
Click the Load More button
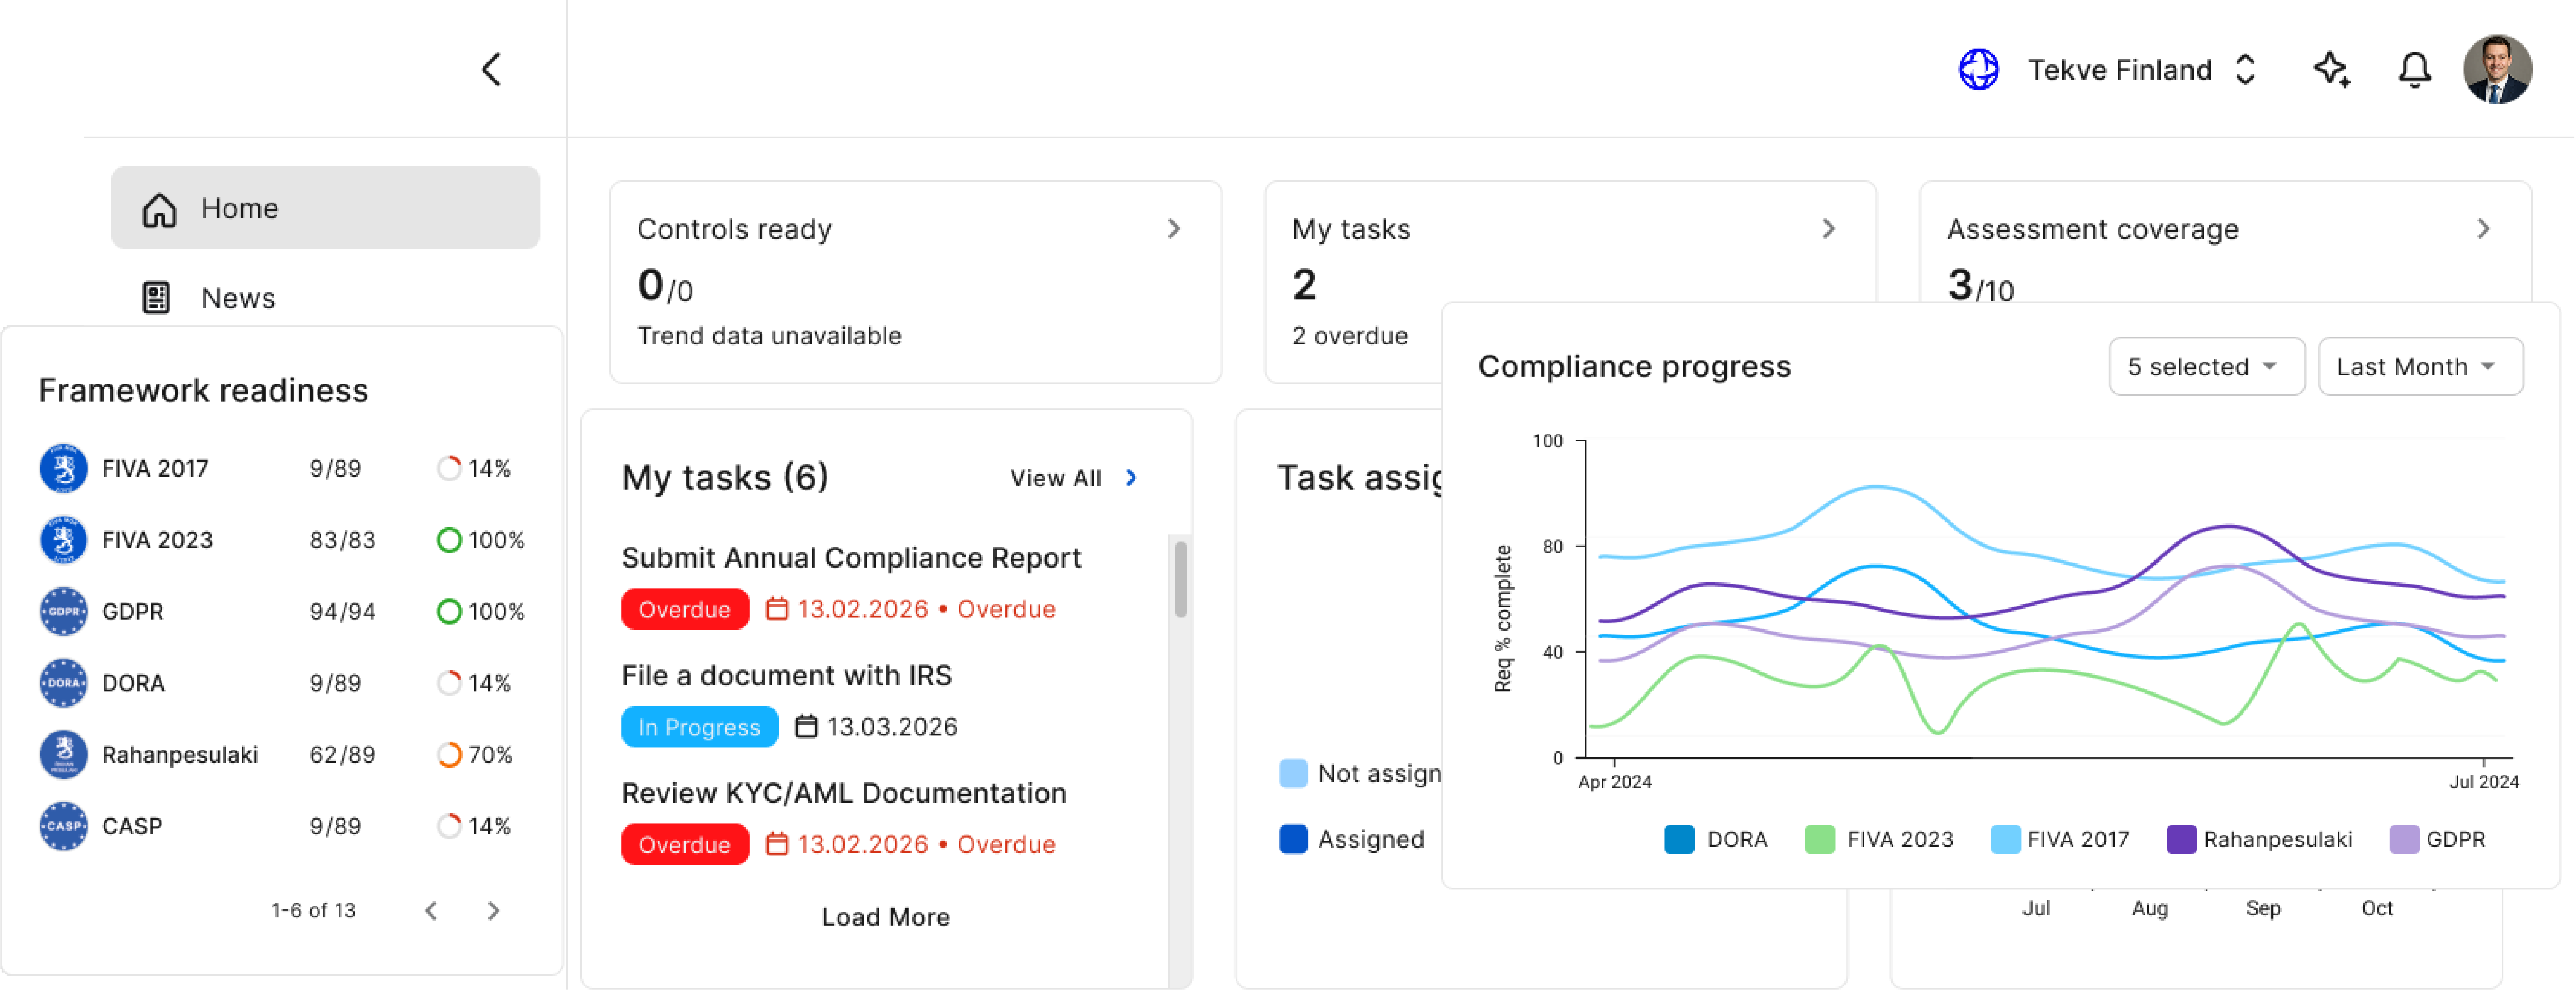pos(886,917)
